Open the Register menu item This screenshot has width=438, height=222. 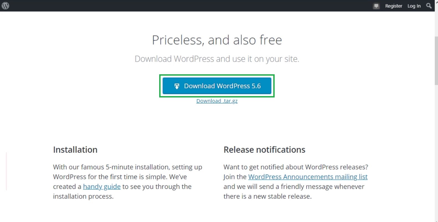tap(393, 6)
